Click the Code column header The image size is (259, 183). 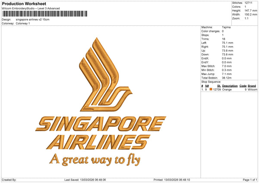[243, 86]
